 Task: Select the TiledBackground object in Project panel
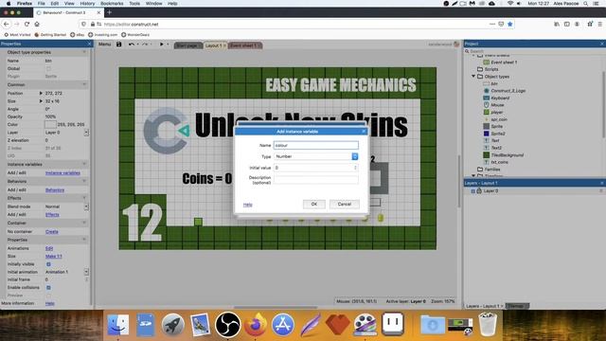click(x=508, y=155)
